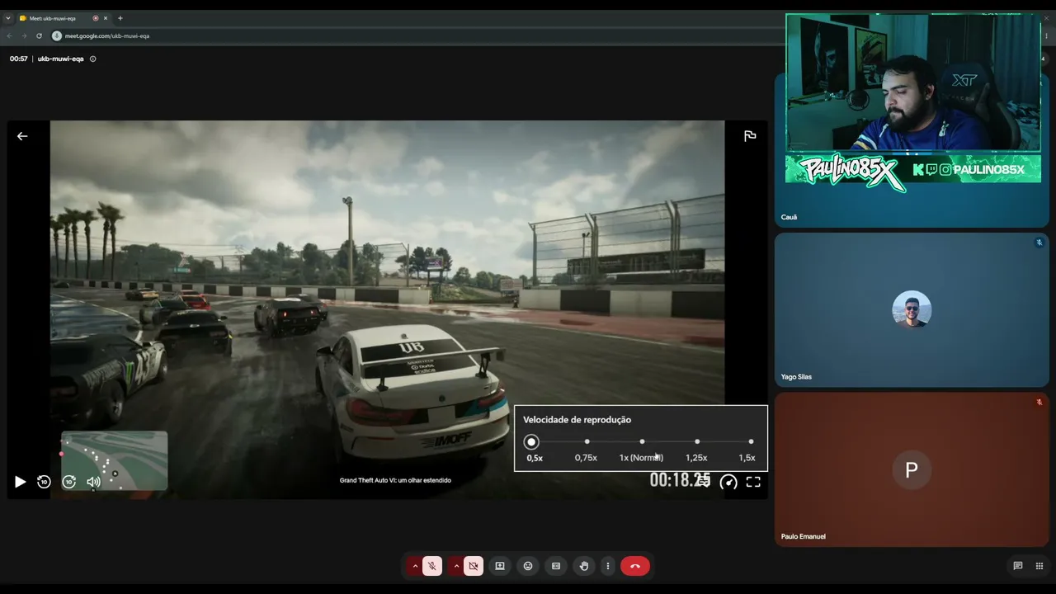This screenshot has width=1056, height=594.
Task: Raise hand in the meeting
Action: (x=584, y=566)
